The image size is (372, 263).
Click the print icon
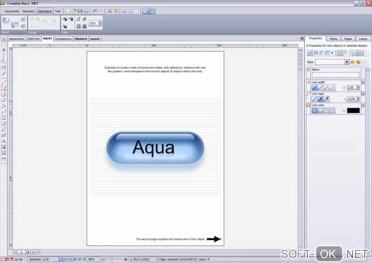[x=86, y=11]
